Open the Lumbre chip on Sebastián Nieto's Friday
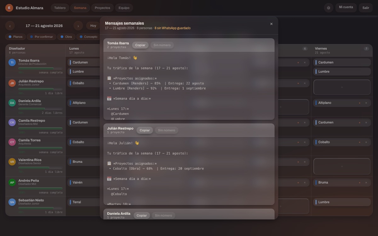This screenshot has width=378, height=236. [342, 202]
